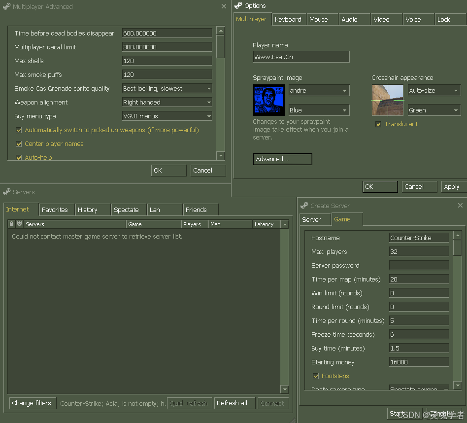Open the Lan tab in Servers
Viewport: 467px width, 423px height.
click(x=165, y=210)
